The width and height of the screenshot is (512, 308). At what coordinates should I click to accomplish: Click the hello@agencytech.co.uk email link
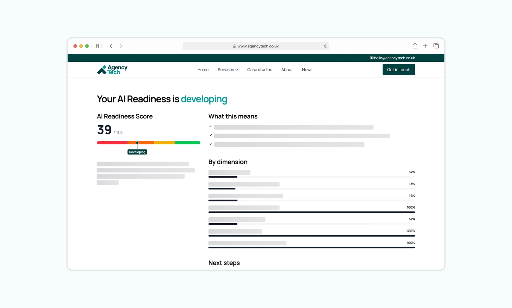click(394, 58)
